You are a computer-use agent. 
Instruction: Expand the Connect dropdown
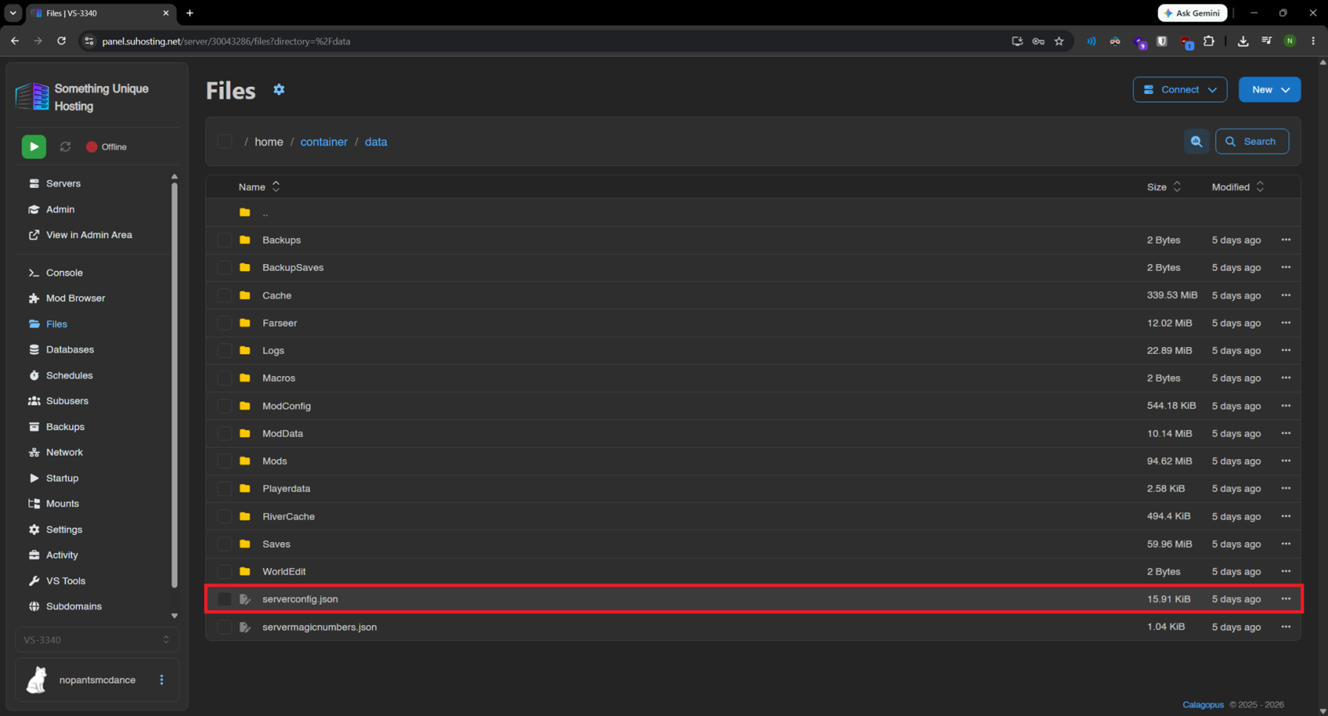click(1179, 90)
